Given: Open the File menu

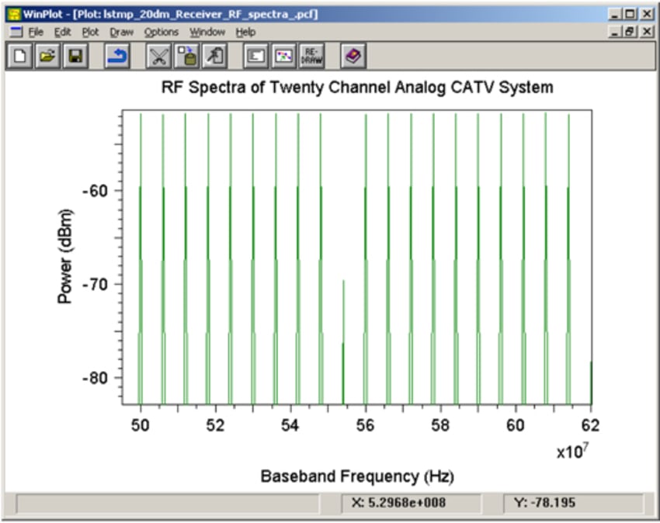Looking at the screenshot, I should point(35,32).
